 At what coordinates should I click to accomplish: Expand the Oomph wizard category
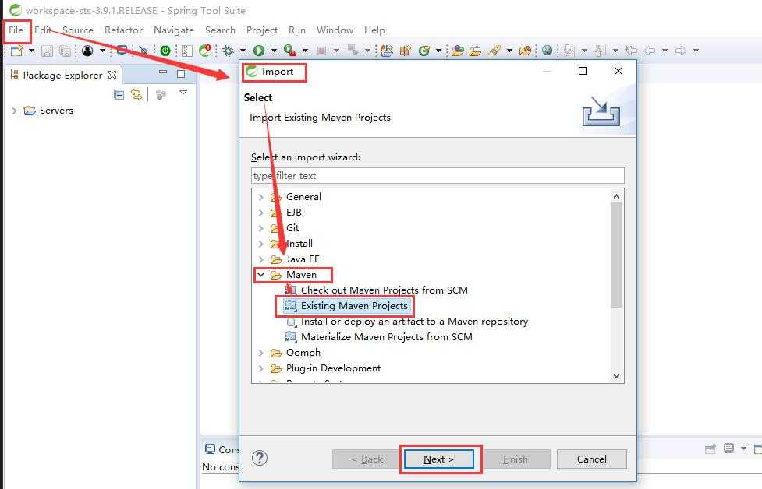[x=261, y=353]
